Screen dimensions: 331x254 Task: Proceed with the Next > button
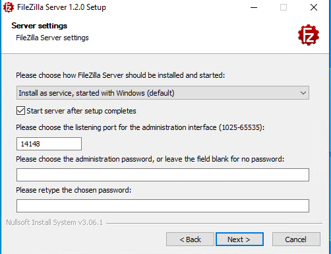tap(239, 239)
